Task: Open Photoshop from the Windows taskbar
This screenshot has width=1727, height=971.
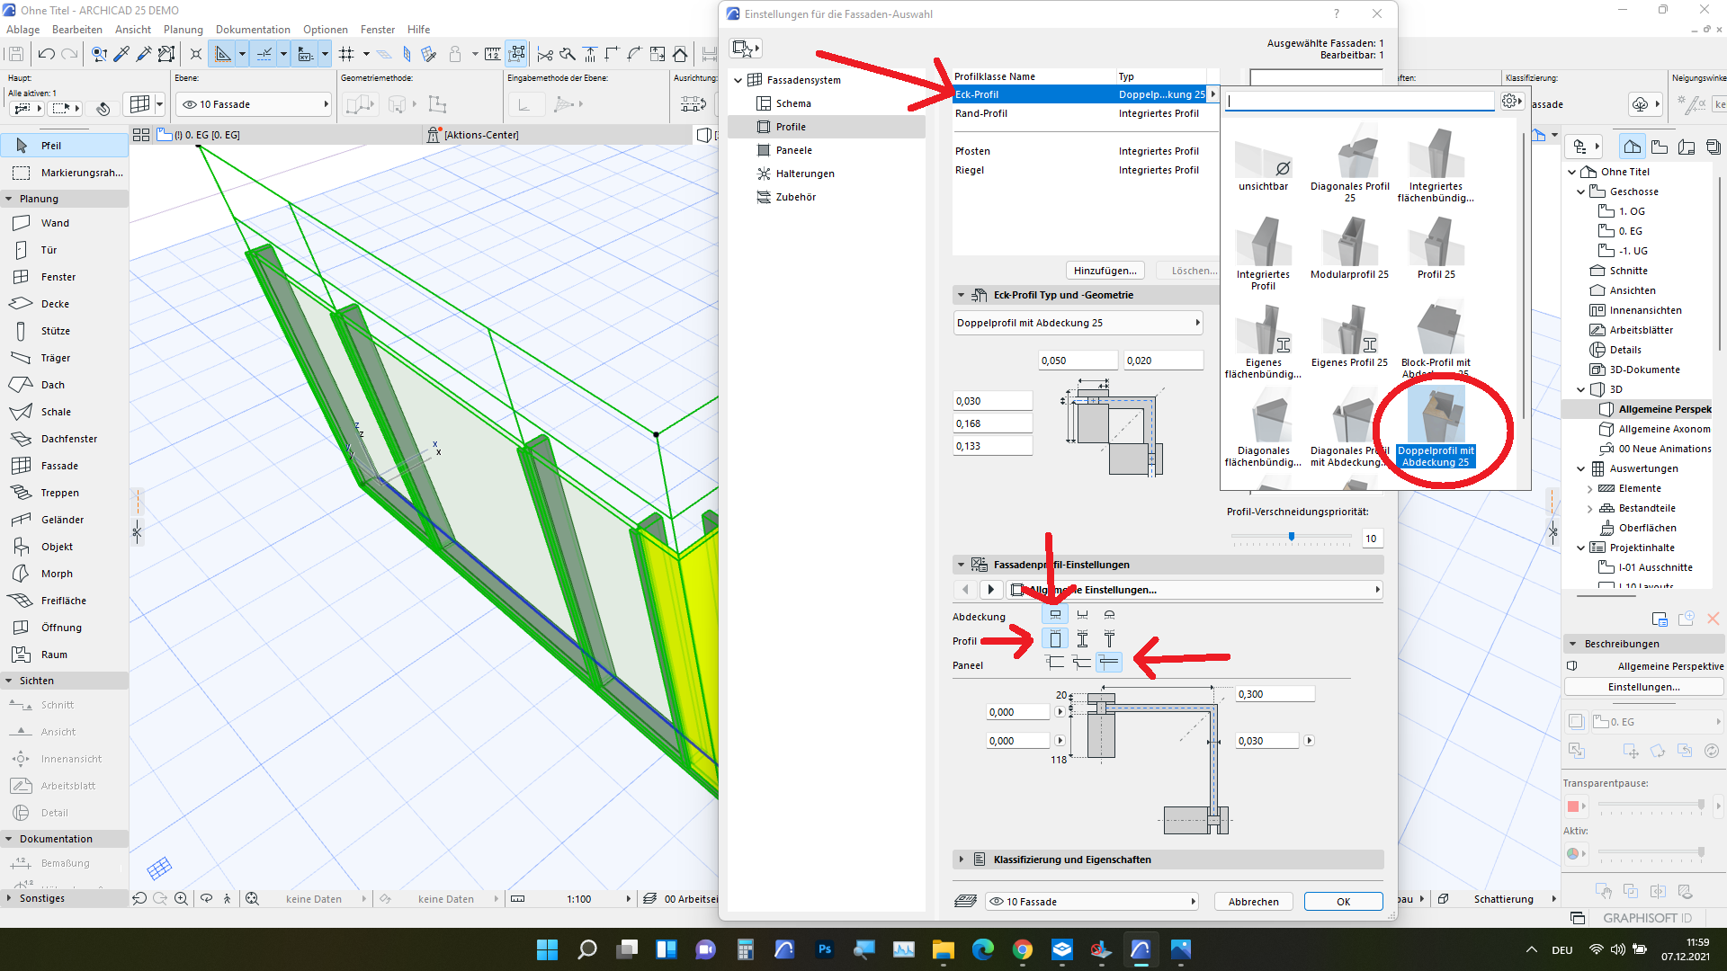Action: (824, 949)
